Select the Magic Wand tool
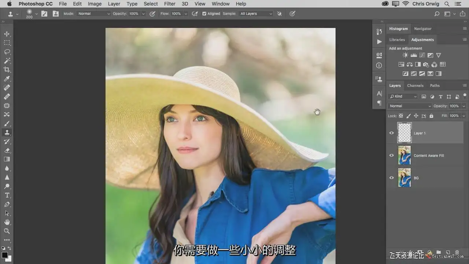Image resolution: width=469 pixels, height=264 pixels. 7,61
